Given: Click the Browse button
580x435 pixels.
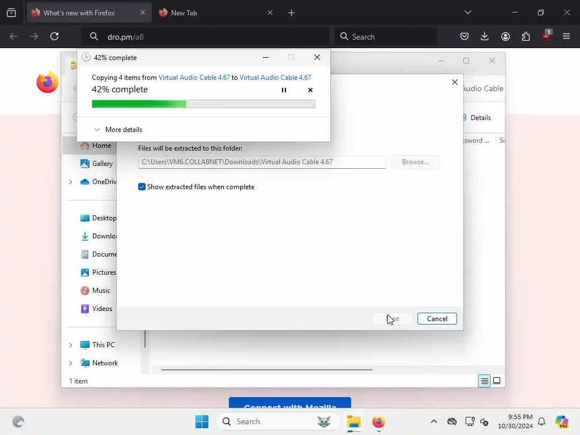Looking at the screenshot, I should 415,162.
